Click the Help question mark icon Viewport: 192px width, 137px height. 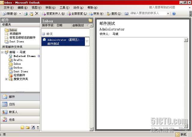click(x=174, y=14)
